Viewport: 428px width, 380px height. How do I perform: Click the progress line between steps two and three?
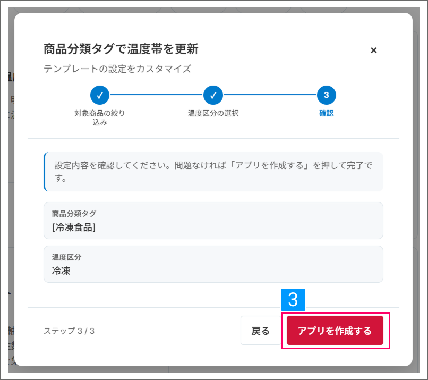270,95
